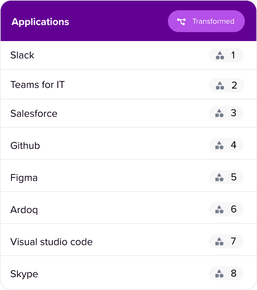Select the Slack application name
This screenshot has width=257, height=290.
tap(22, 55)
